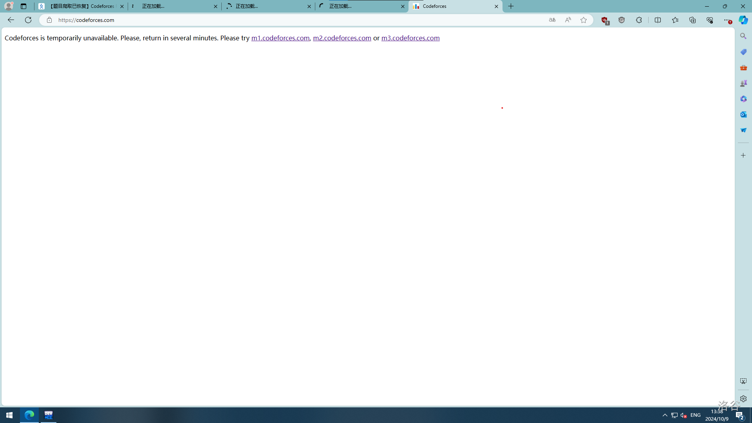Open the Favorites list
This screenshot has height=423, width=752.
[x=675, y=20]
